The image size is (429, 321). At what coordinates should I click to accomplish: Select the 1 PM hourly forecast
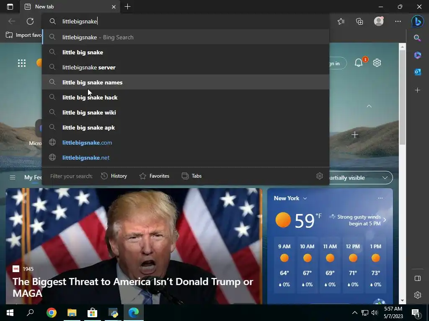[x=376, y=265]
